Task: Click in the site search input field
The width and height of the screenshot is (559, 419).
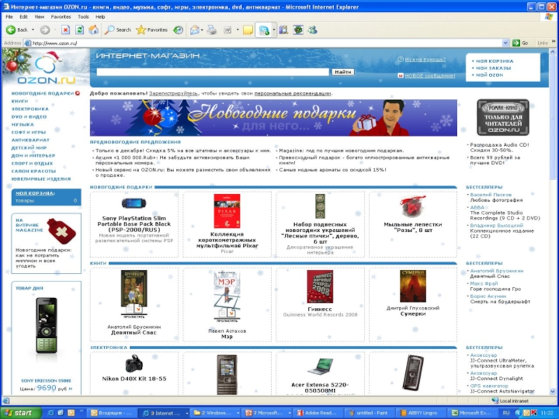Action: pyautogui.click(x=213, y=72)
